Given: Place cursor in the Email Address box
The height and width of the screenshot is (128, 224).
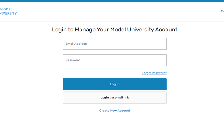Looking at the screenshot, I should tap(115, 44).
